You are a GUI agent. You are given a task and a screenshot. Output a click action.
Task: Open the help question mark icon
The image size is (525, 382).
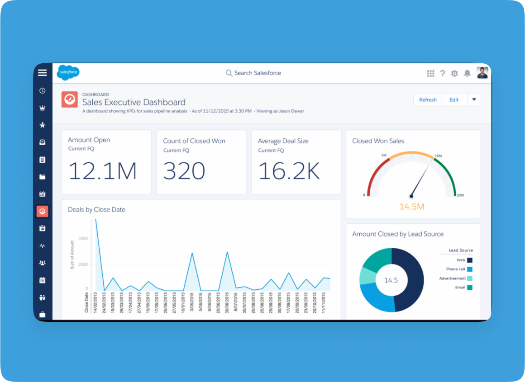click(x=443, y=73)
